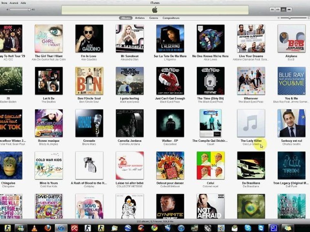The height and width of the screenshot is (232, 310).
Task: Open Blue Ray You & Me album
Action: [291, 81]
